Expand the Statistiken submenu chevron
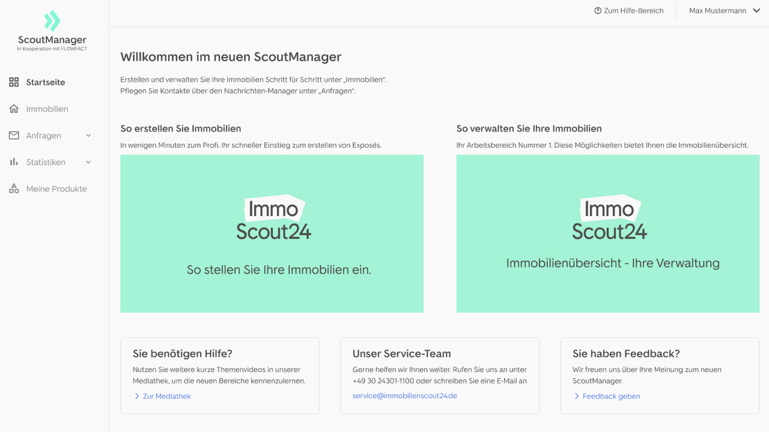769x432 pixels. click(88, 162)
